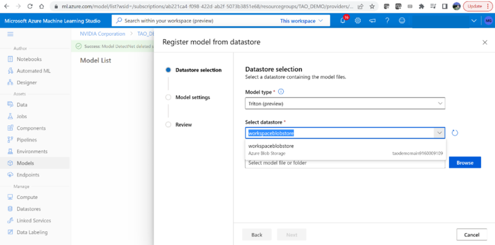495x245 pixels.
Task: Click the Designer icon in sidebar
Action: pos(11,83)
